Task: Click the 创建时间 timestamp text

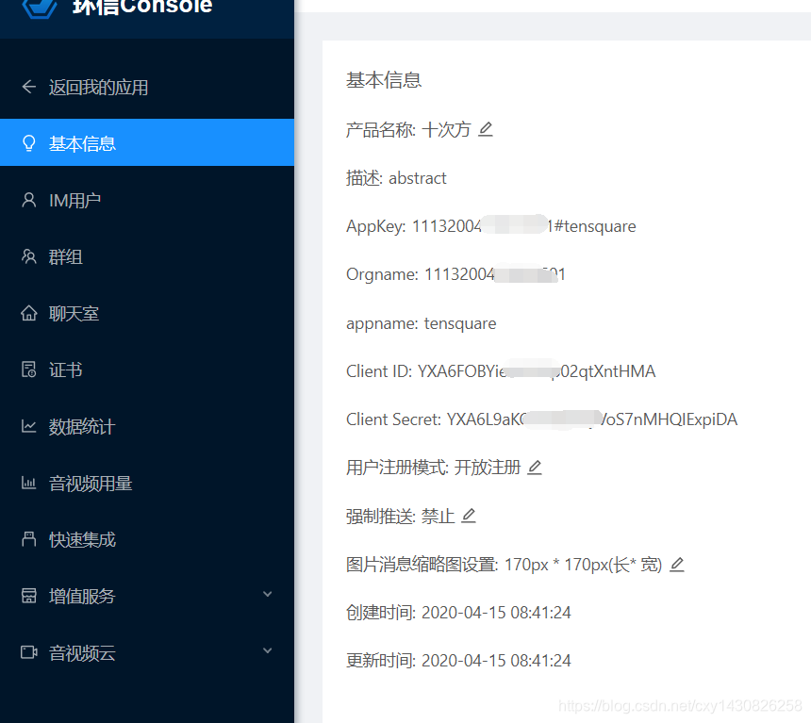Action: point(496,613)
